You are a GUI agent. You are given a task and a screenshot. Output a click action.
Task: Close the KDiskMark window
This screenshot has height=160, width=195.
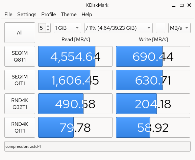(189, 5)
